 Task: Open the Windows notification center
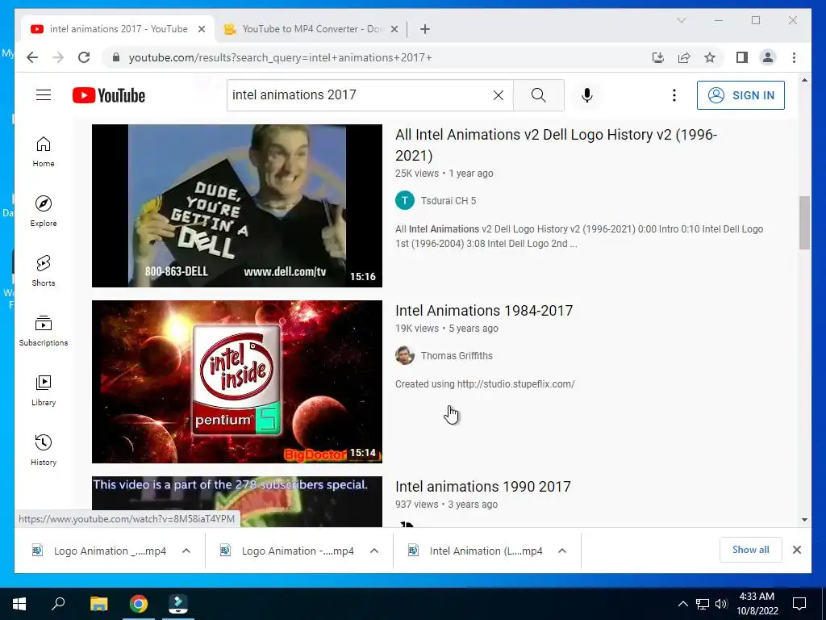tap(799, 604)
